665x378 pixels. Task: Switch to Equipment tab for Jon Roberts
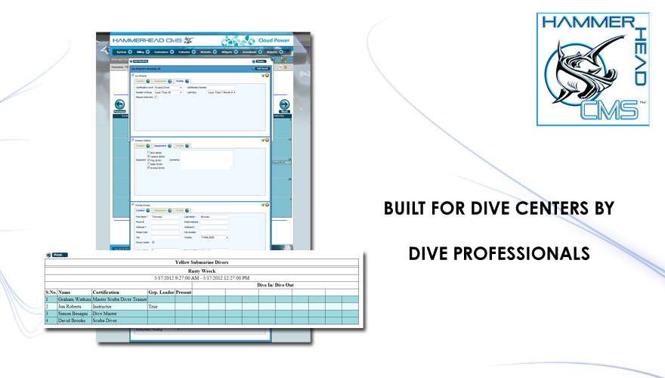160,81
